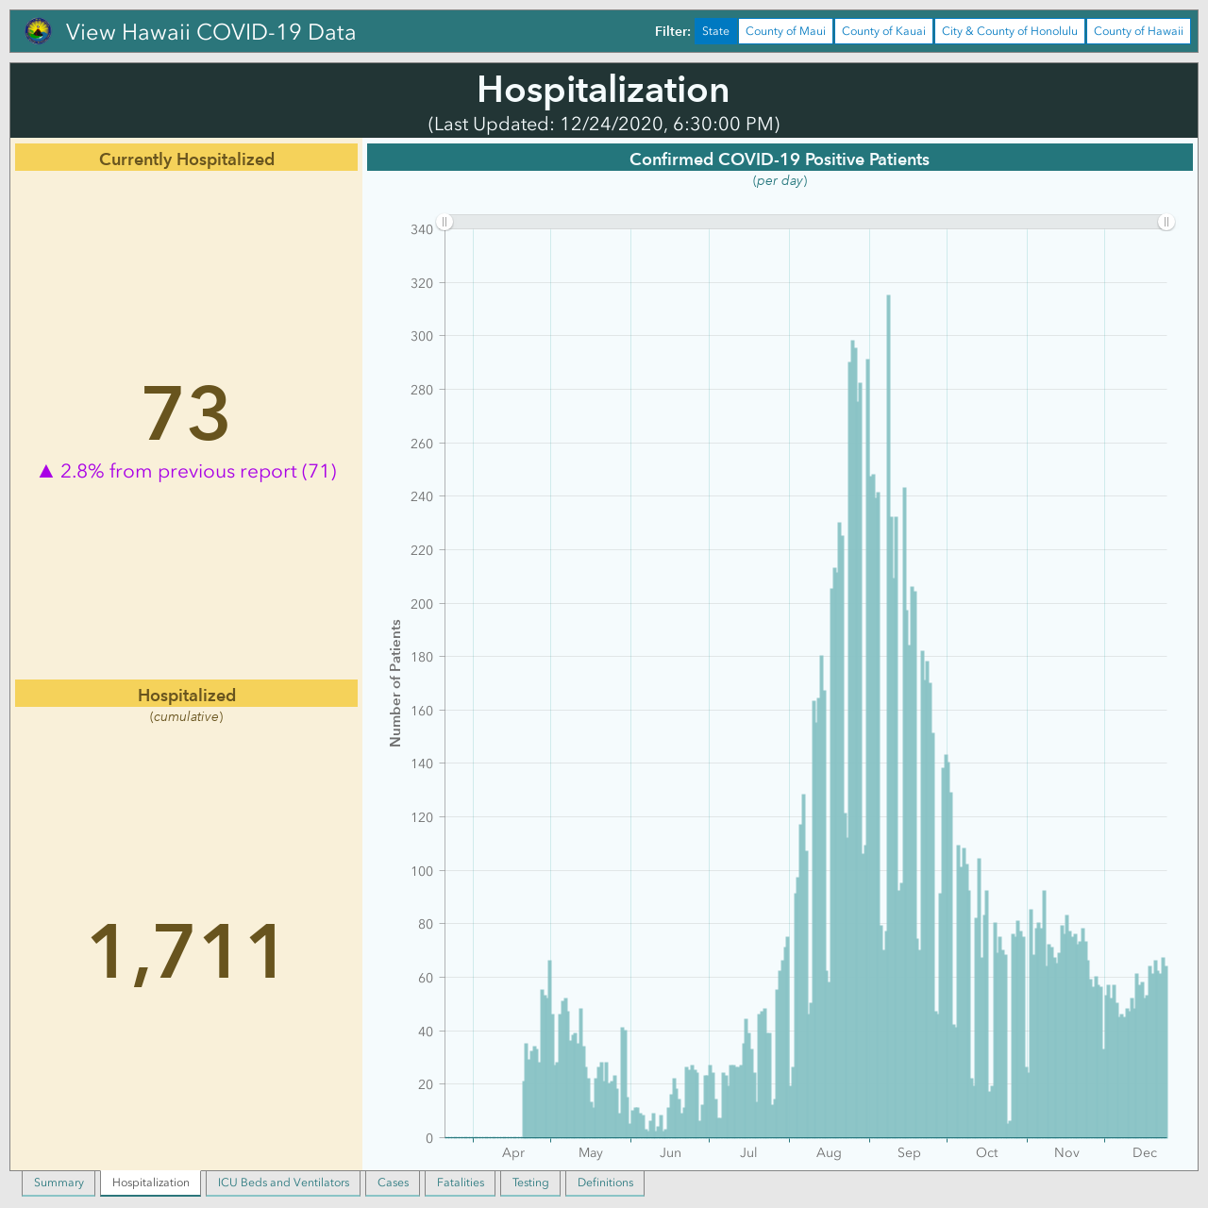This screenshot has height=1208, width=1208.
Task: Click the chart zoom scrollbar track
Action: click(806, 222)
